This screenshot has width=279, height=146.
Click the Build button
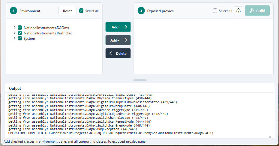point(257,11)
